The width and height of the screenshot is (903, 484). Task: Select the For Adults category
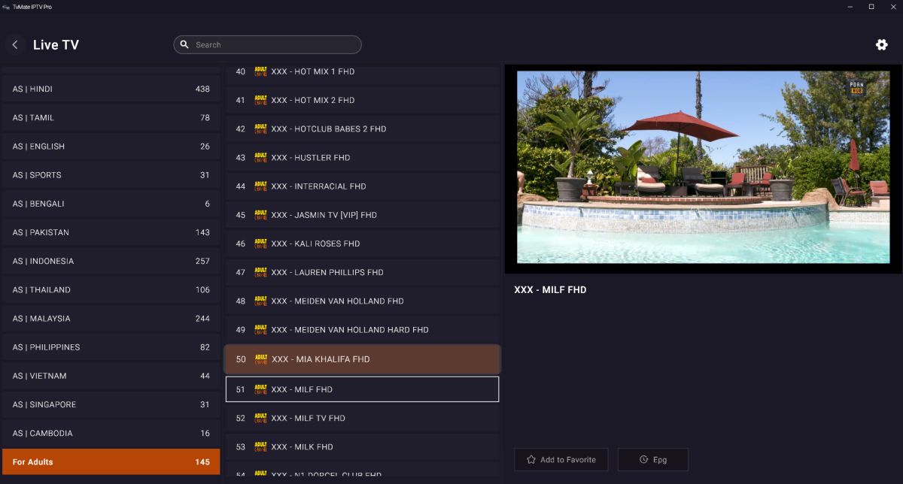click(111, 461)
